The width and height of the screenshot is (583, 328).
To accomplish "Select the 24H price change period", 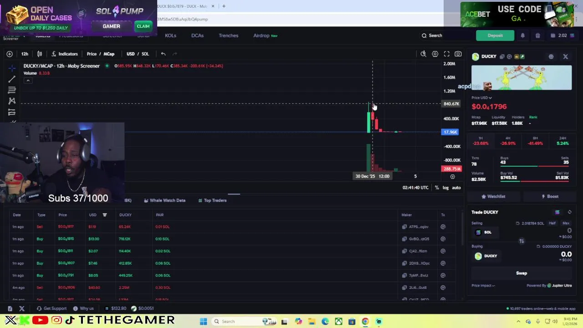I will pyautogui.click(x=563, y=141).
